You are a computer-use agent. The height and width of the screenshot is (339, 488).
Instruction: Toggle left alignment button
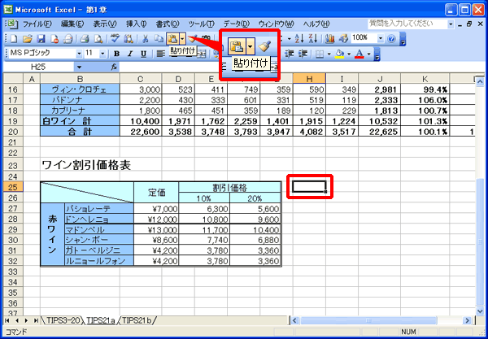click(x=160, y=54)
